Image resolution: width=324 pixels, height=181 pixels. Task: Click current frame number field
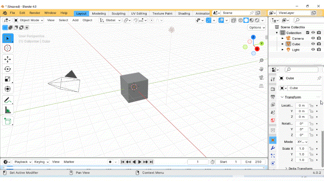(x=198, y=162)
